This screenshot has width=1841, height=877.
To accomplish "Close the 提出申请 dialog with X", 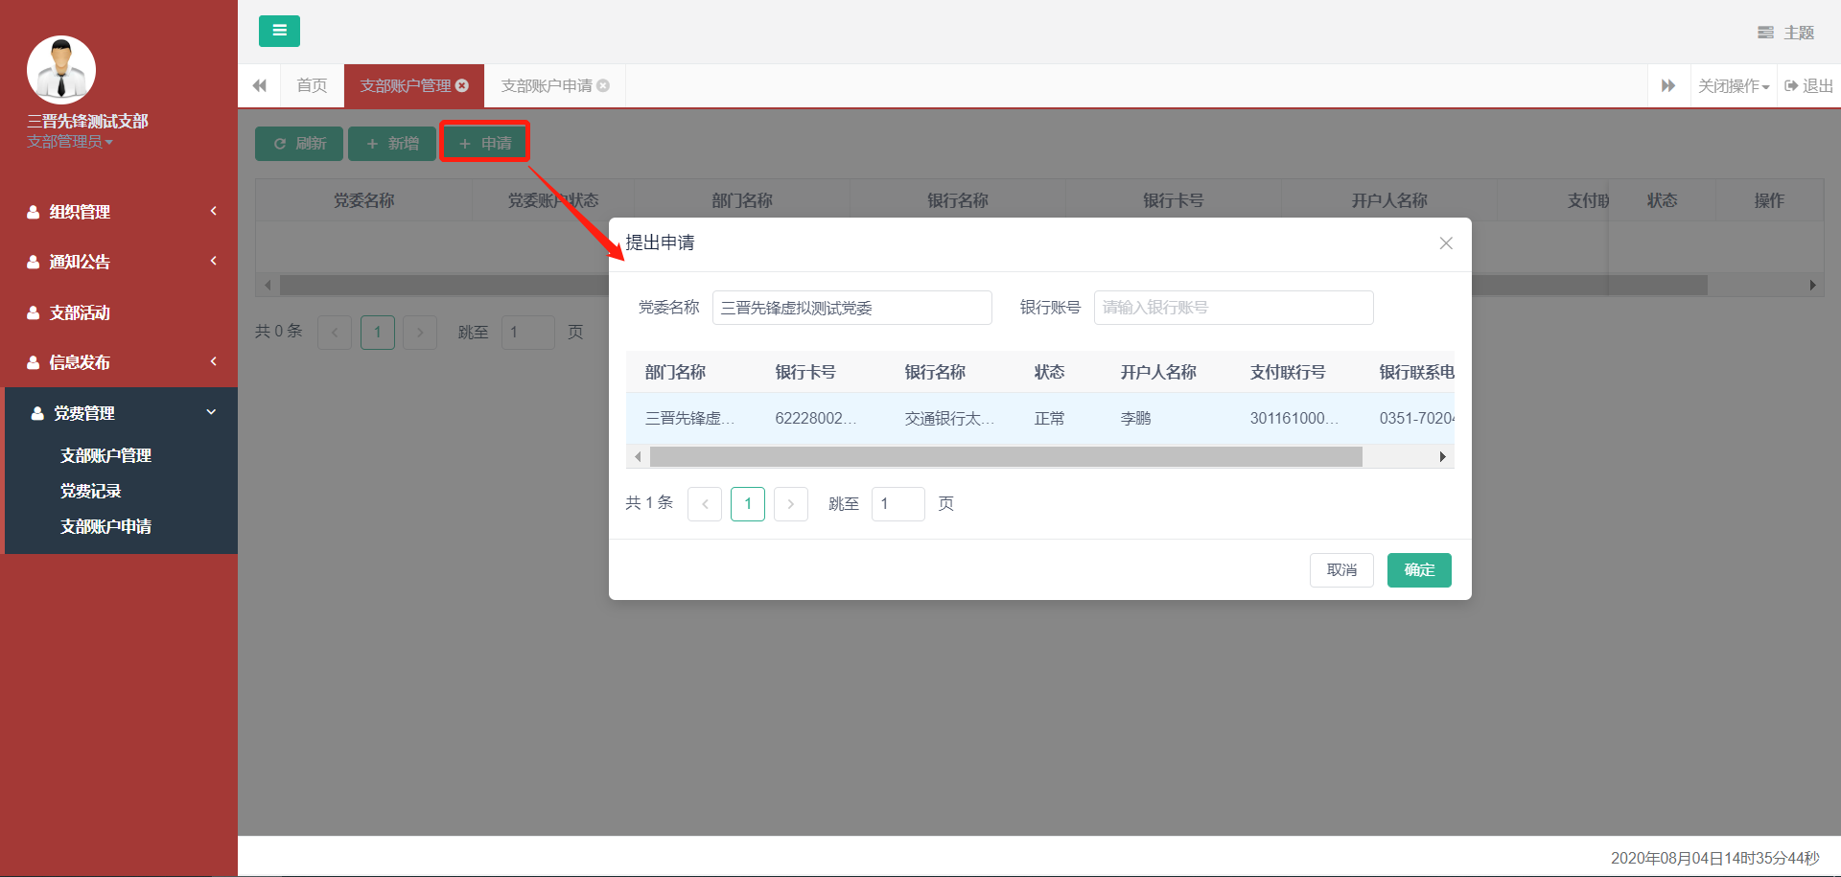I will [x=1446, y=243].
